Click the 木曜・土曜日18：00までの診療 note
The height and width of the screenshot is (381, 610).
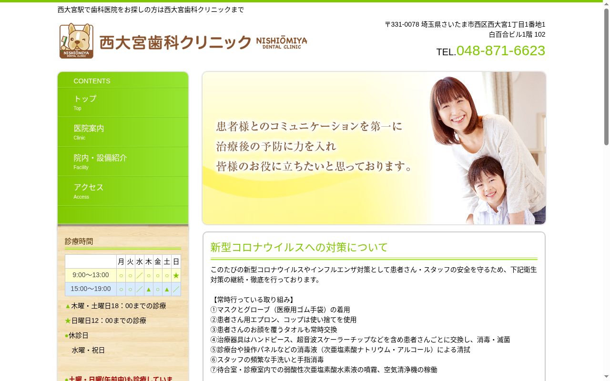click(119, 306)
